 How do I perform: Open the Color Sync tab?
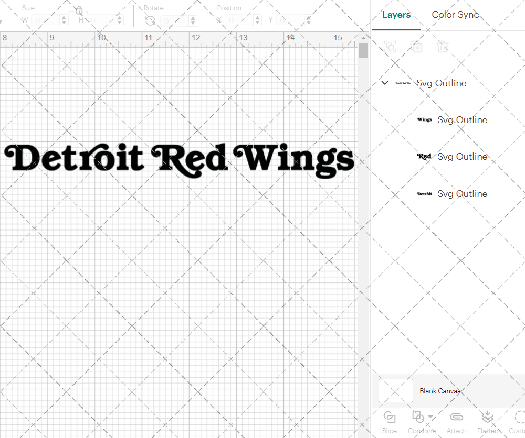pos(455,15)
